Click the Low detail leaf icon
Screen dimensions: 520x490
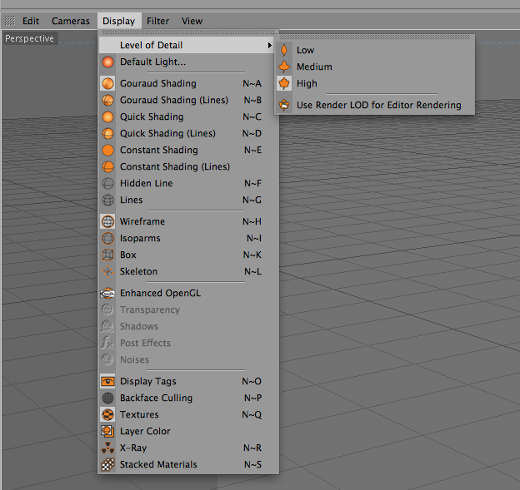coord(284,50)
